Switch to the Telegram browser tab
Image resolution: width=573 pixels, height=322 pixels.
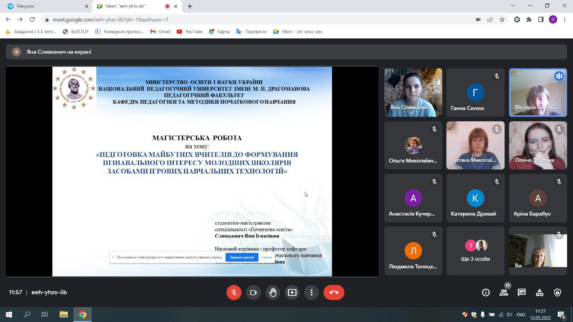45,6
